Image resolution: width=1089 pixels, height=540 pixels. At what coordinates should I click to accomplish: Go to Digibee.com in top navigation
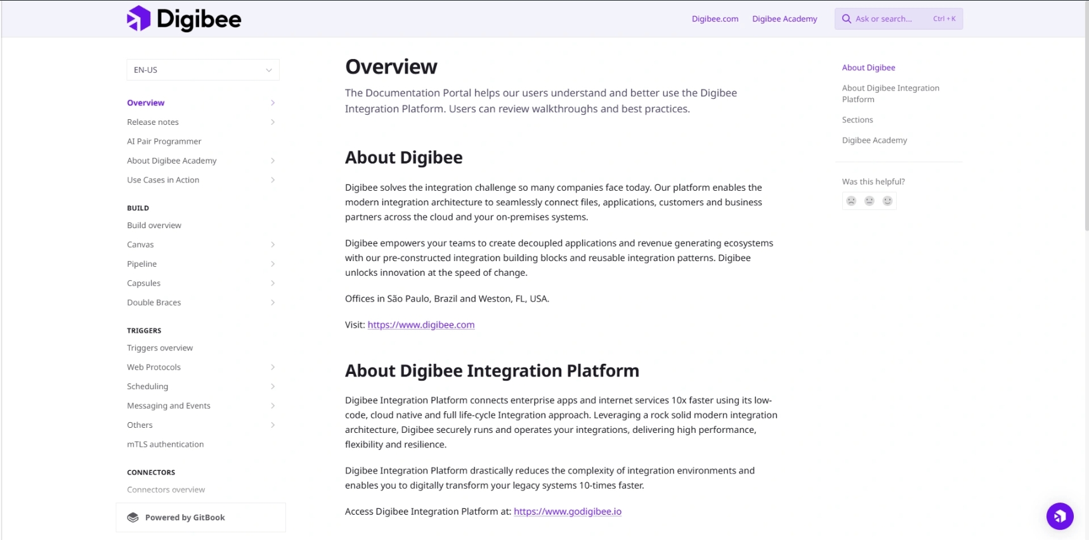715,19
